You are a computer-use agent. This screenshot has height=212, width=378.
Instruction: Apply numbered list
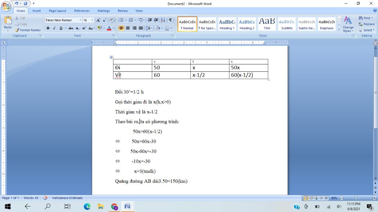tap(131, 20)
